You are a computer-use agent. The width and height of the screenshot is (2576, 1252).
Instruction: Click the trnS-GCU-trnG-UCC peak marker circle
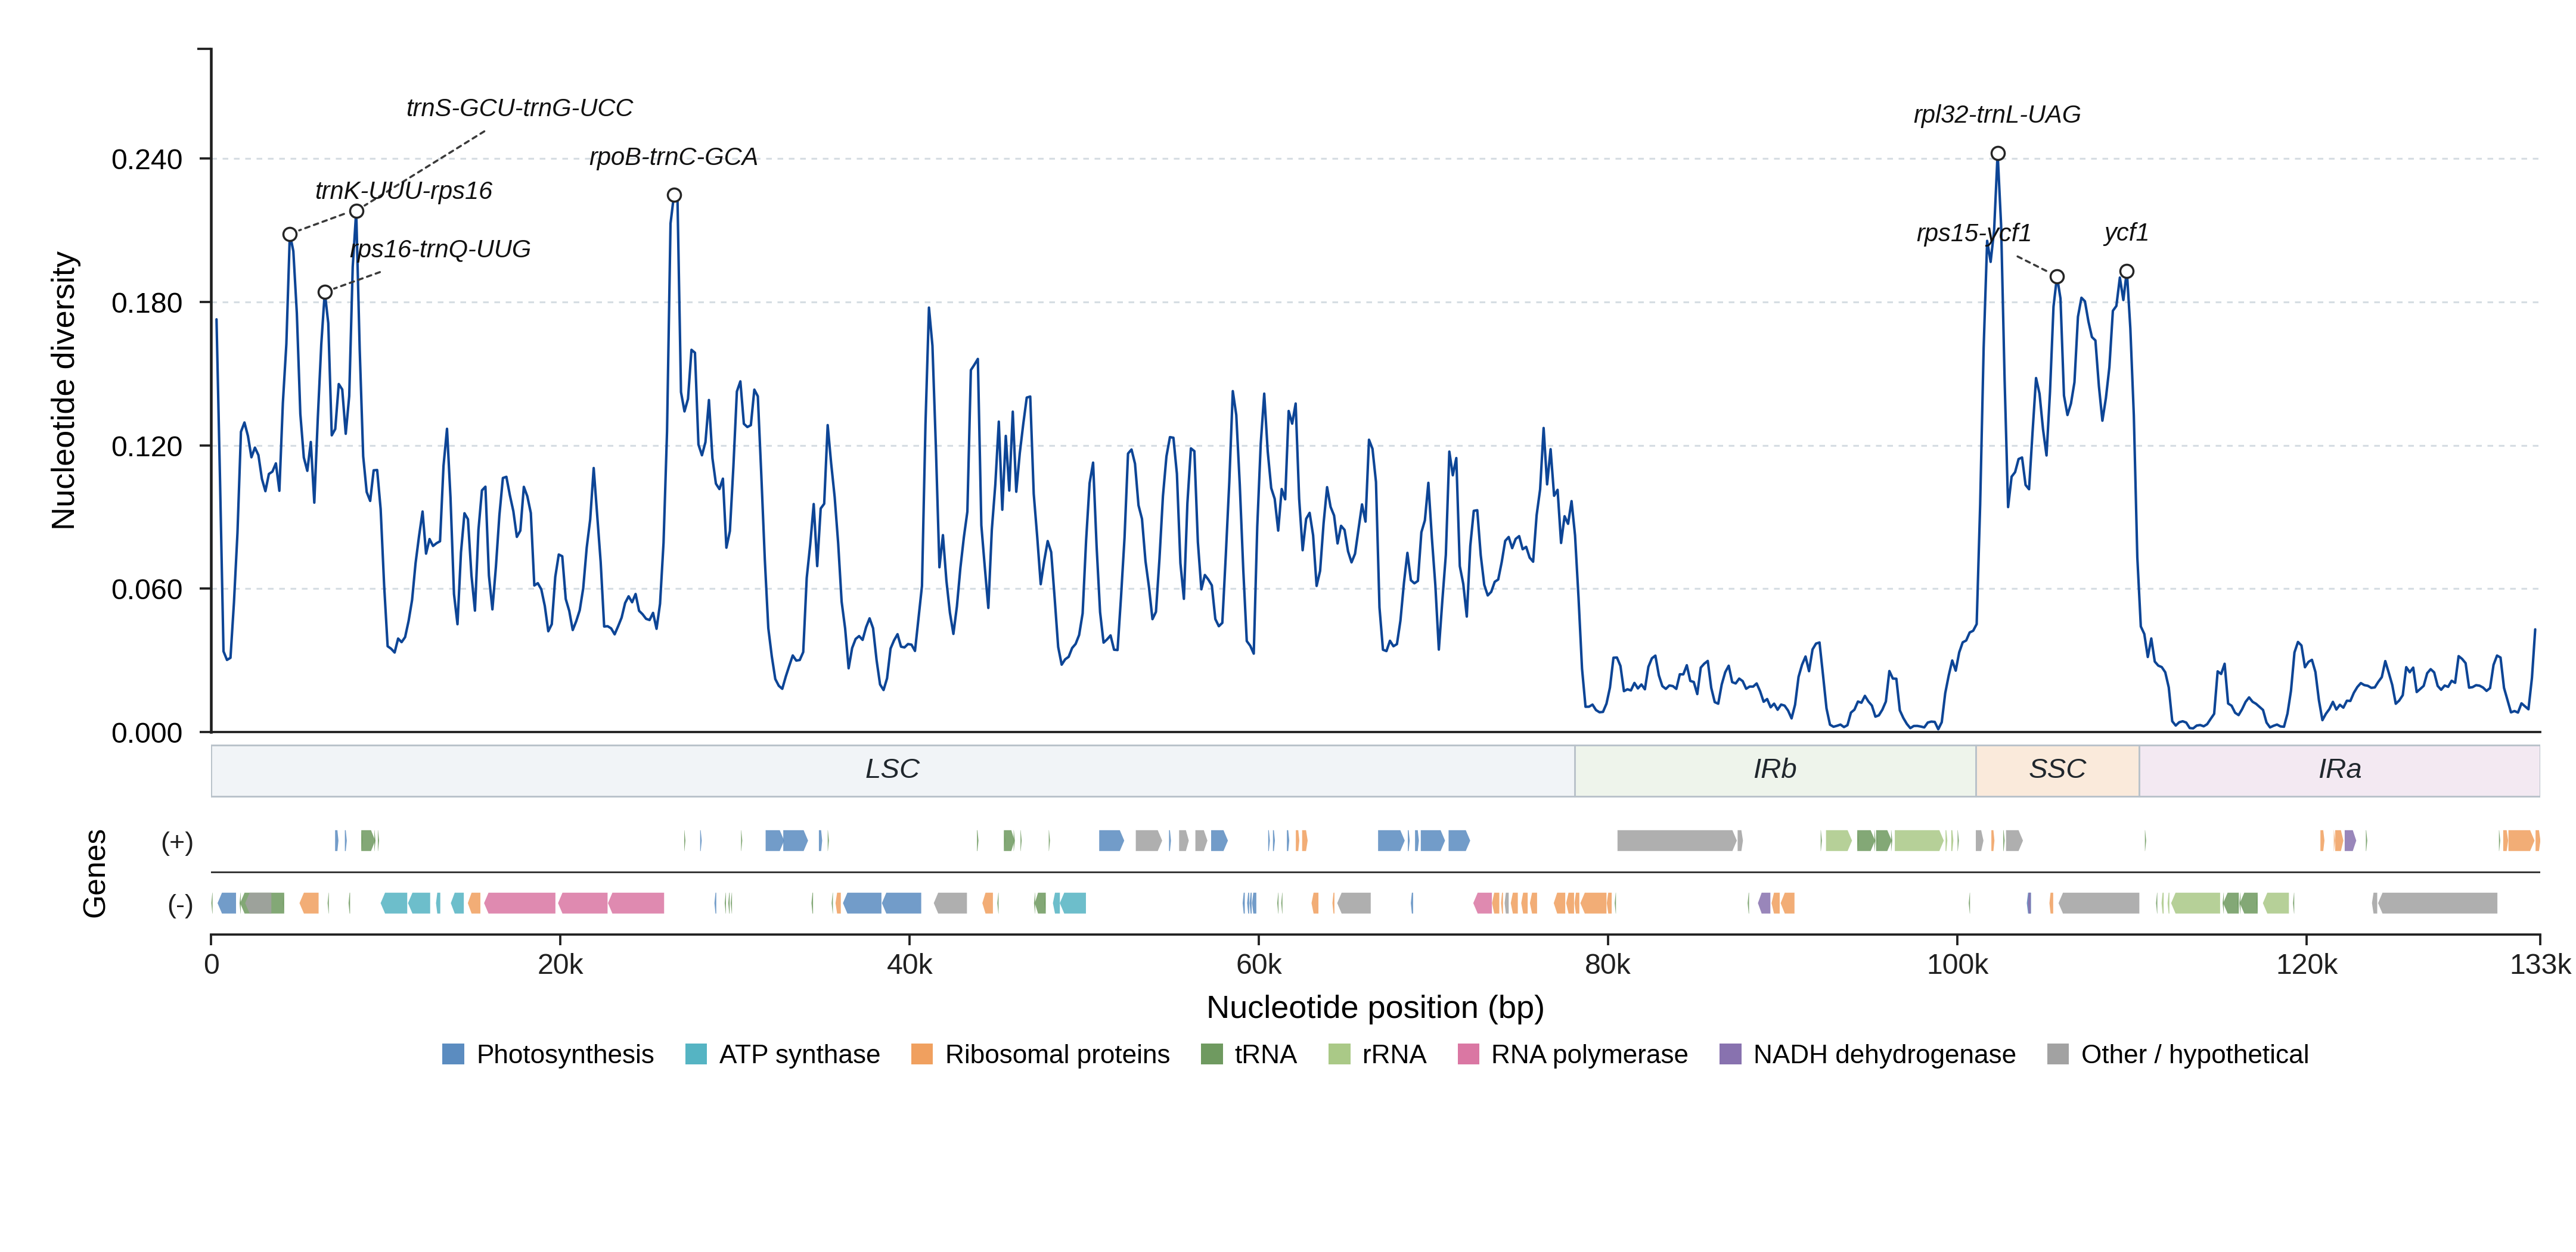(356, 211)
